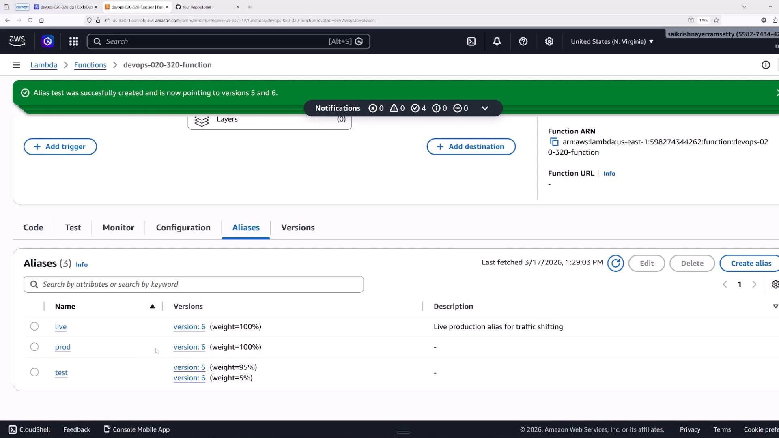Launch CloudShell from the top bar icon
Image resolution: width=779 pixels, height=438 pixels.
click(471, 41)
